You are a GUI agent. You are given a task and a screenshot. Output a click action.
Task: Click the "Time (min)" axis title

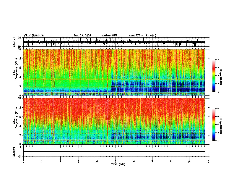coord(118,164)
